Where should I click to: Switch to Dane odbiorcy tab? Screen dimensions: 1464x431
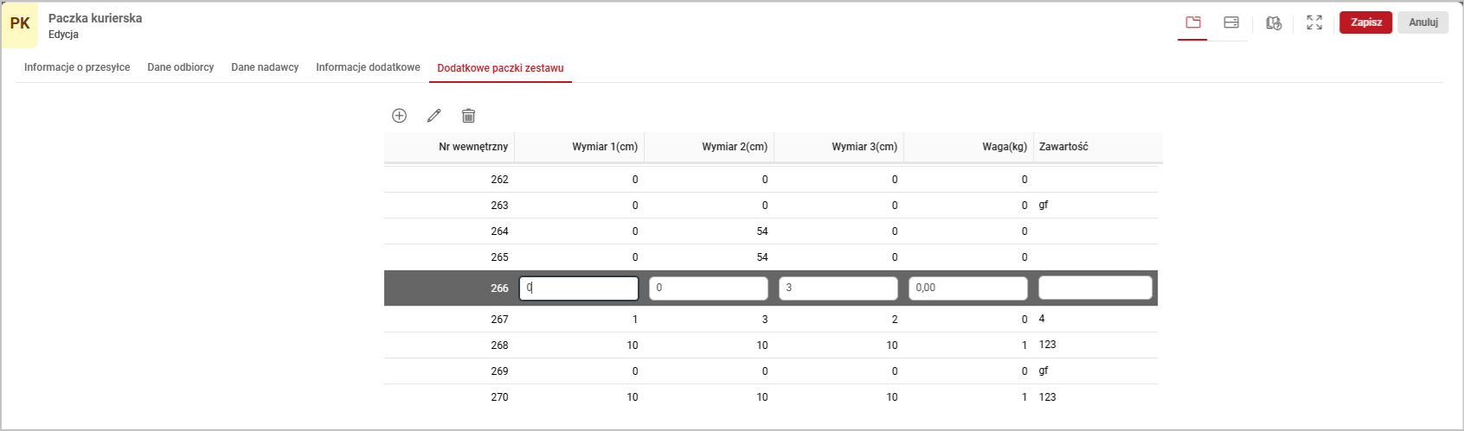point(181,67)
